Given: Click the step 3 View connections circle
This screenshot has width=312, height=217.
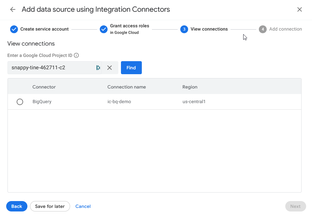Looking at the screenshot, I should tap(184, 29).
